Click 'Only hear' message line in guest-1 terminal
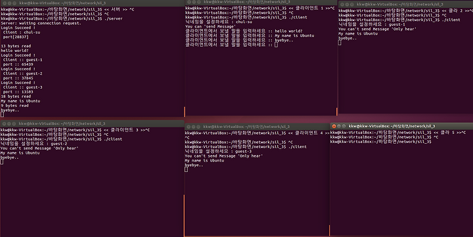Screen dimensions: 473x237 [x=377, y=29]
